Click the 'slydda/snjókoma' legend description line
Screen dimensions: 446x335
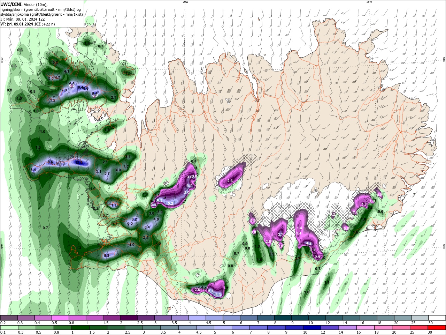click(41, 14)
